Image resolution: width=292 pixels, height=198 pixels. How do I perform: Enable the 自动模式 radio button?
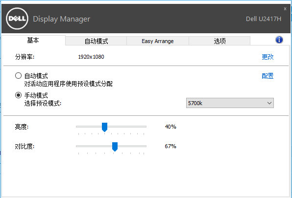pyautogui.click(x=18, y=76)
